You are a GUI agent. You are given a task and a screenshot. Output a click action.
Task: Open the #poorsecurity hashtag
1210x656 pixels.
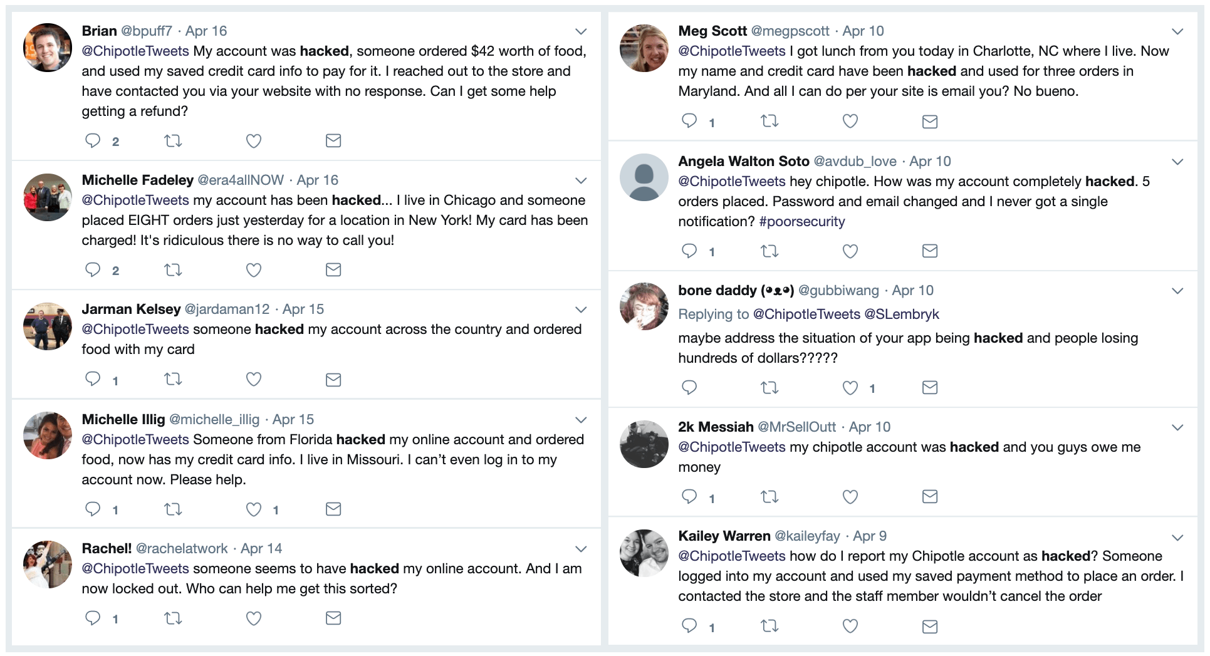click(x=802, y=221)
